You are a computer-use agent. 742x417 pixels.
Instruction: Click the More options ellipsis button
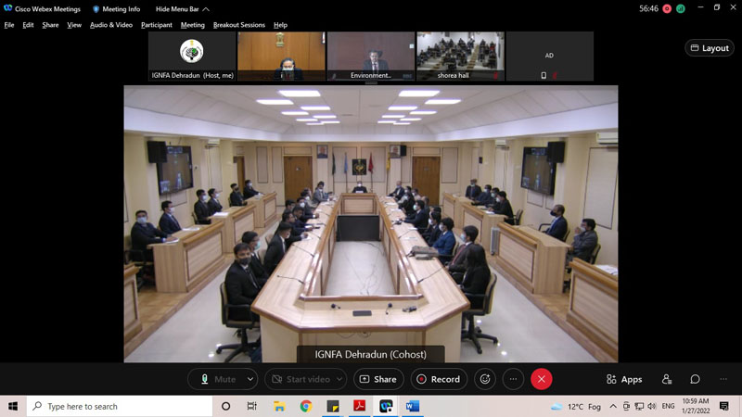point(513,379)
